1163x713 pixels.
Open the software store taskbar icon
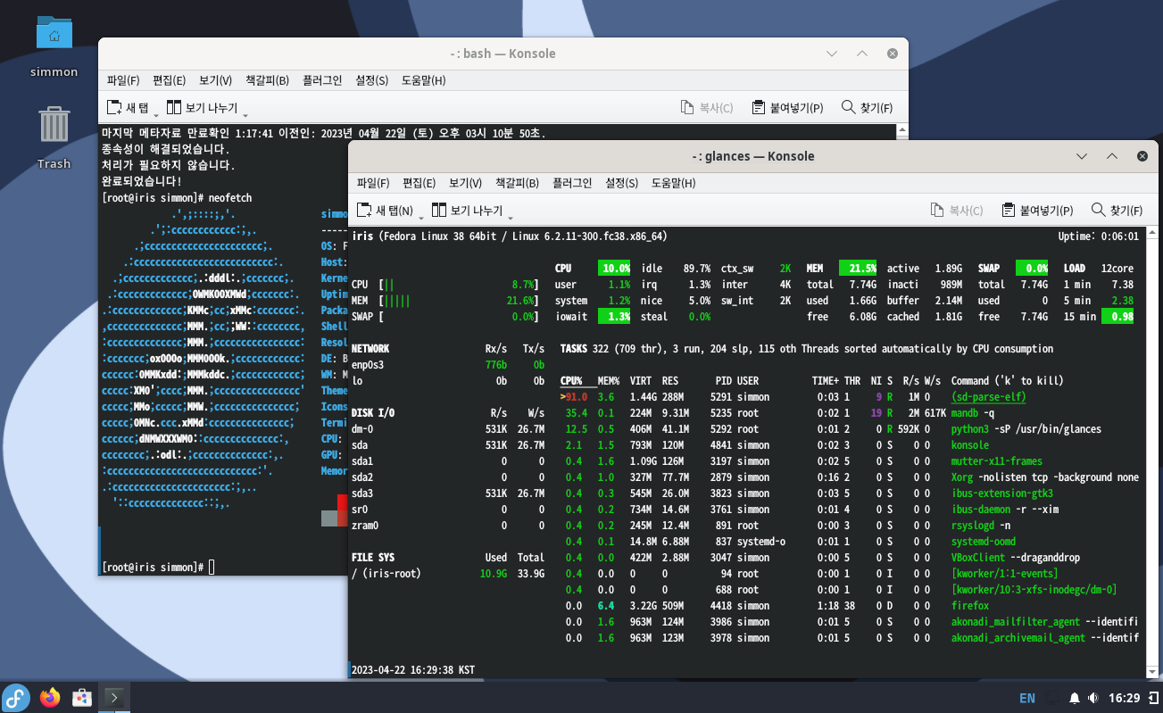tap(81, 697)
